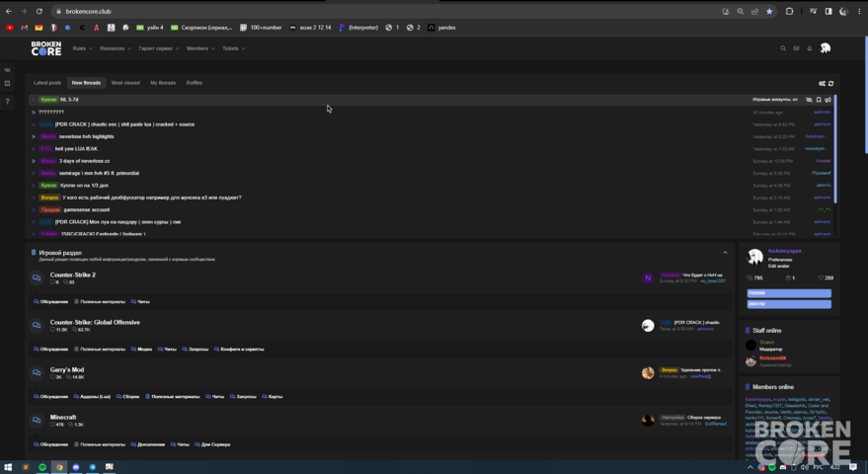Expand arrow beside 'hell yaw LUA lEAK' thread
This screenshot has width=868, height=474.
click(x=34, y=149)
